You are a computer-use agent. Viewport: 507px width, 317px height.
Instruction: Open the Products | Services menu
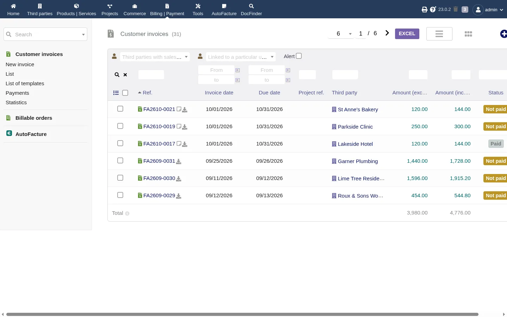coord(76,10)
